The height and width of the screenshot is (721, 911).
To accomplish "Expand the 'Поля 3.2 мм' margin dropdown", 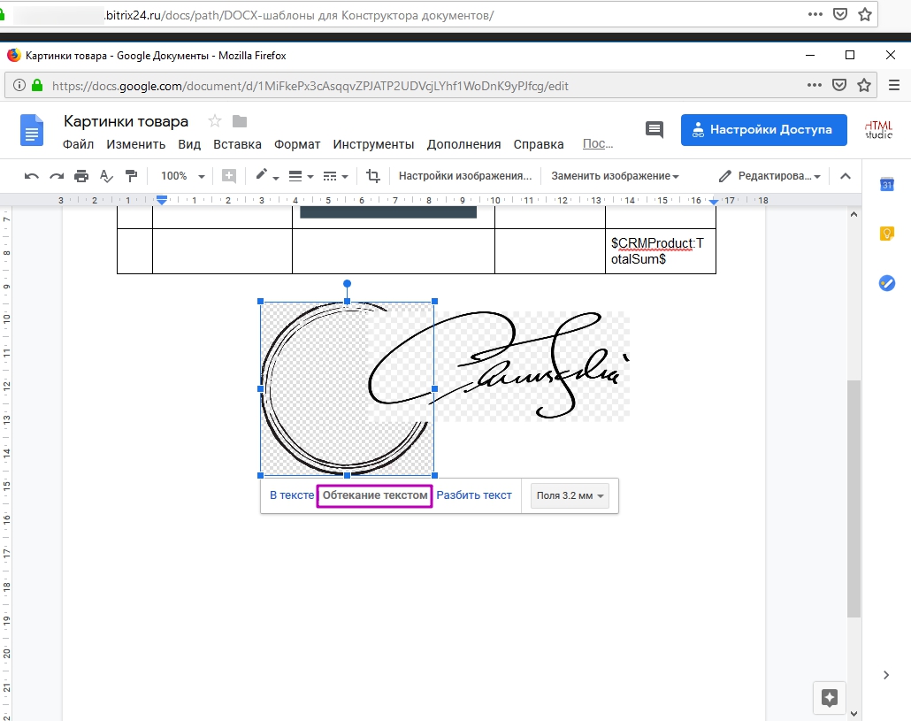I will tap(570, 496).
